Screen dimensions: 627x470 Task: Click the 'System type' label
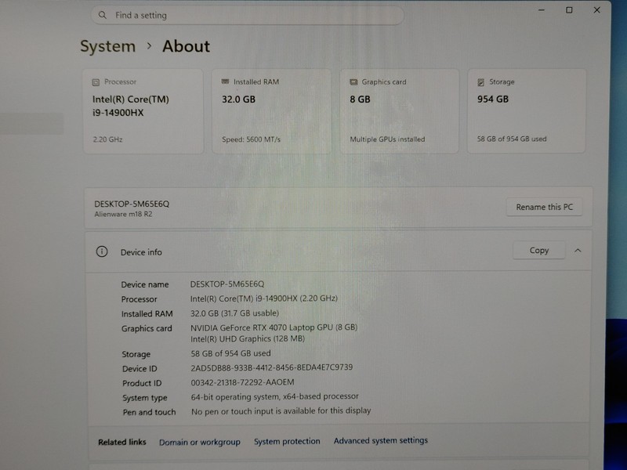click(x=145, y=398)
